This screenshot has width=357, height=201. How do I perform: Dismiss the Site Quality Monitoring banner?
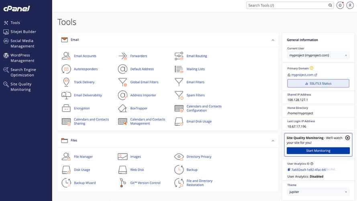tap(347, 138)
